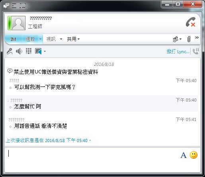
Task: Close the conversation window
Action: point(193,4)
